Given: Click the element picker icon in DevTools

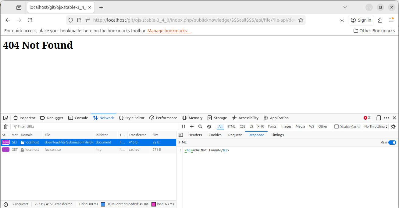Looking at the screenshot, I should tap(5, 118).
